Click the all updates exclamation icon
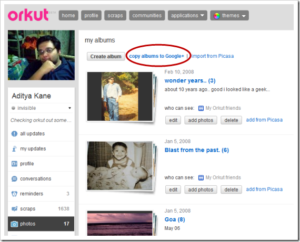Image resolution: width=300 pixels, height=242 pixels. tap(14, 133)
